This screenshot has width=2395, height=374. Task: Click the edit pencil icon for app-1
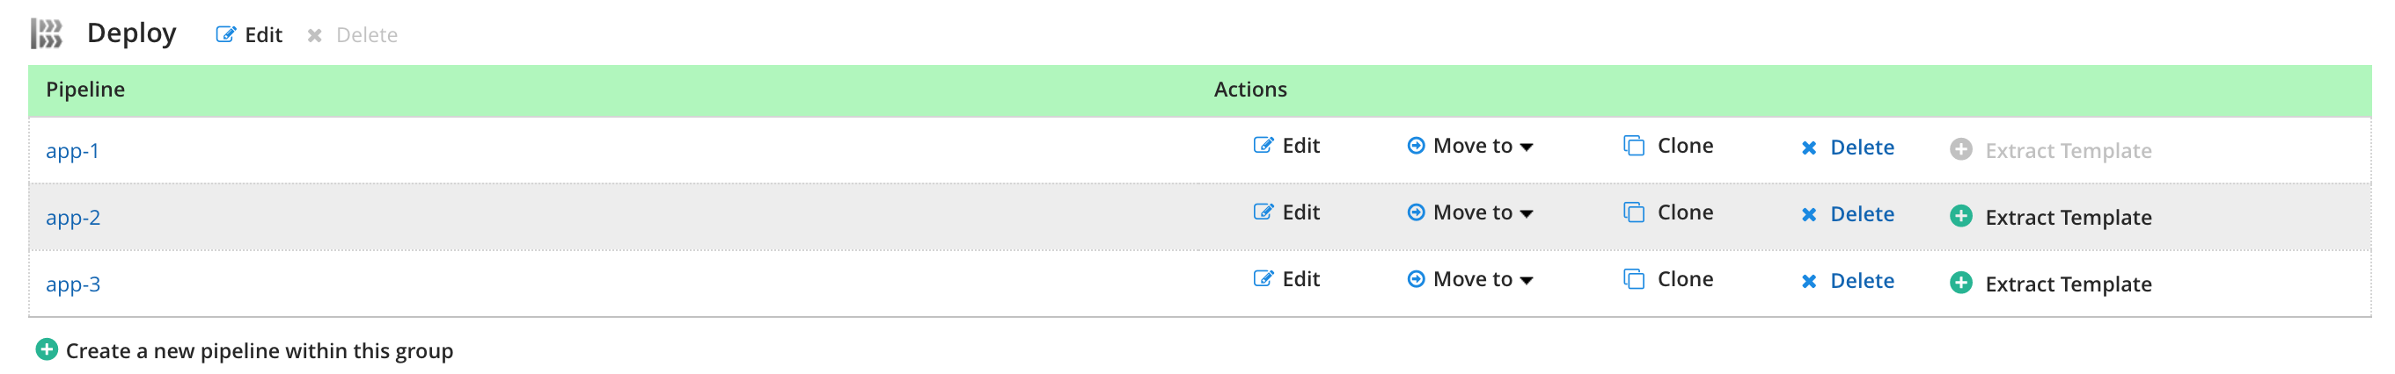(x=1263, y=145)
